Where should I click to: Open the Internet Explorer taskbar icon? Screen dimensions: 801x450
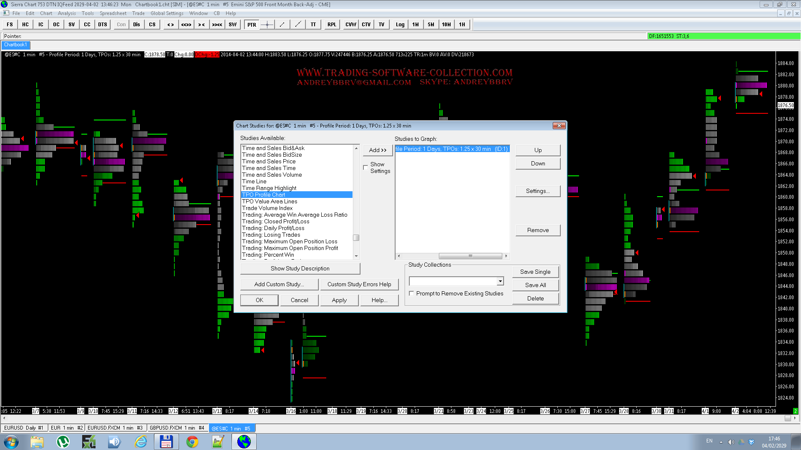pos(141,442)
